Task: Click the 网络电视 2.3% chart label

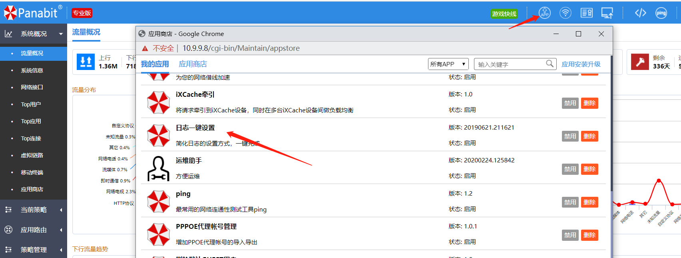Action: click(x=121, y=192)
